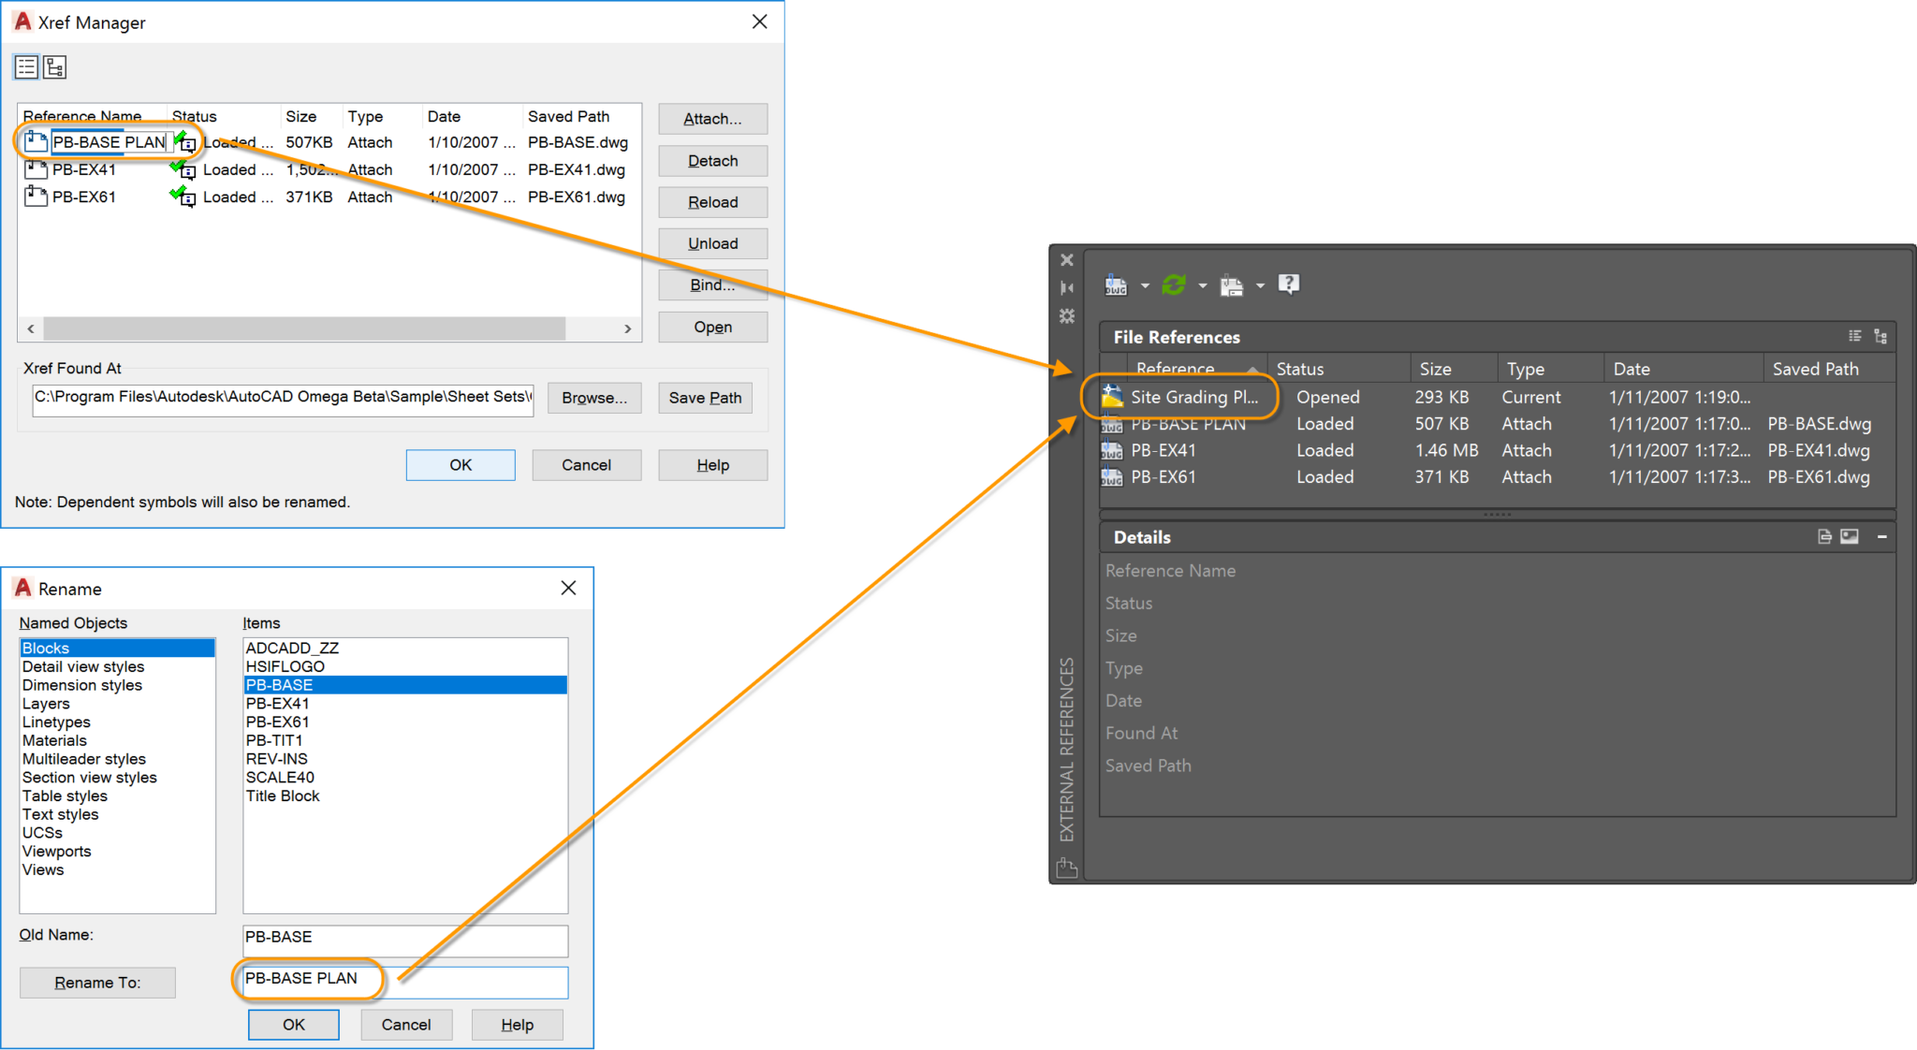1917x1050 pixels.
Task: Toggle details list display icon in Details header
Action: pos(1824,536)
